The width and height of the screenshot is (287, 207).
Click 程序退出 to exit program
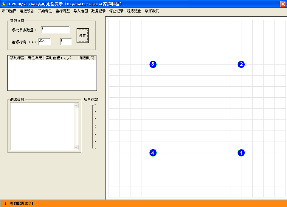[x=134, y=11]
